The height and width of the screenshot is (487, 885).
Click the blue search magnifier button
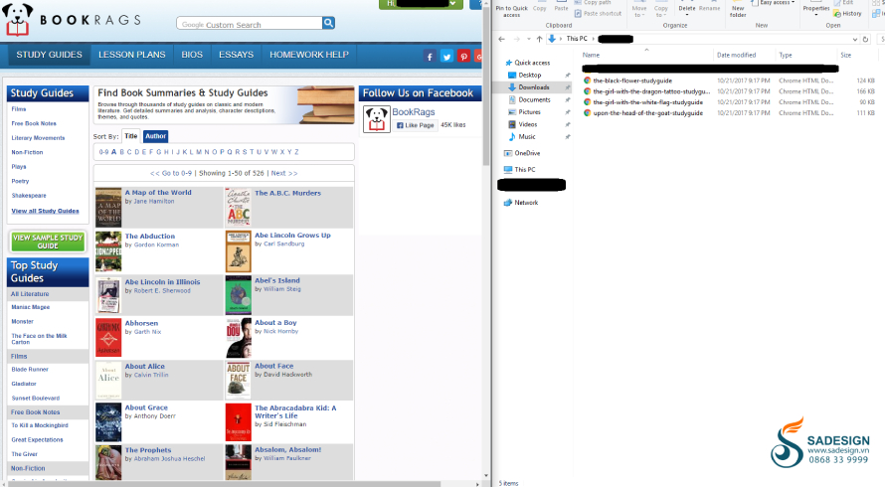(328, 23)
